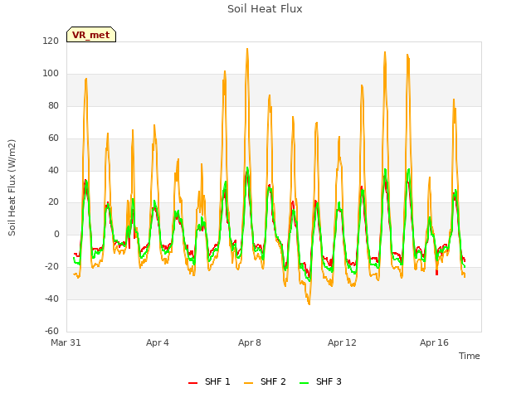This screenshot has height=398, width=531.
Task: Toggle SHF 2 series in legend
Action: pos(265,381)
